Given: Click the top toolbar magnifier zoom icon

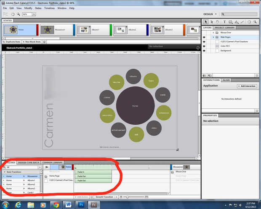Looking at the screenshot, I should (x=18, y=14).
